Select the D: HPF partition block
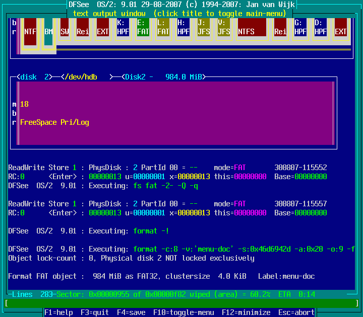Viewport: 363px width, 317px height. click(320, 28)
